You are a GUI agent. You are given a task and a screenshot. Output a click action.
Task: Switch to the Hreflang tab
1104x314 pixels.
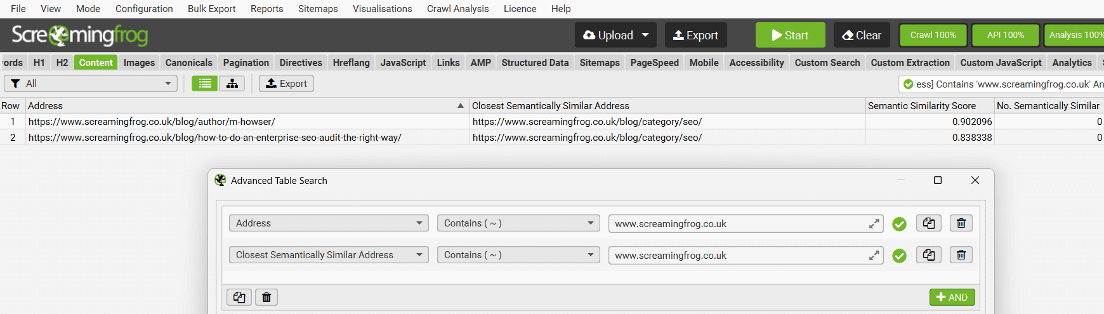(x=352, y=62)
